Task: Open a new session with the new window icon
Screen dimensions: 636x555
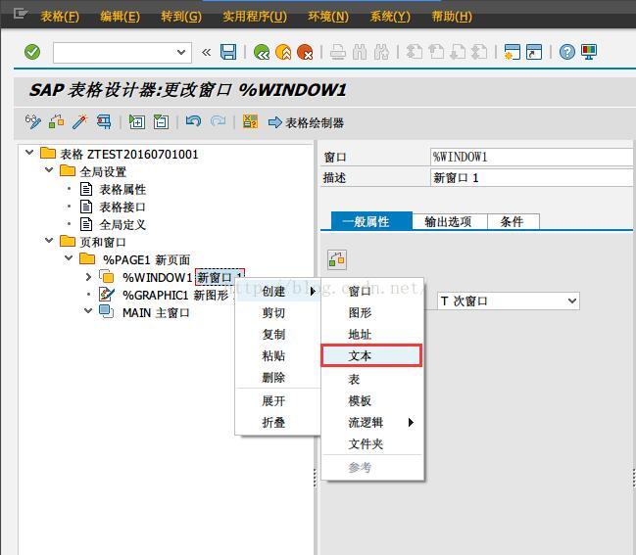Action: (512, 52)
